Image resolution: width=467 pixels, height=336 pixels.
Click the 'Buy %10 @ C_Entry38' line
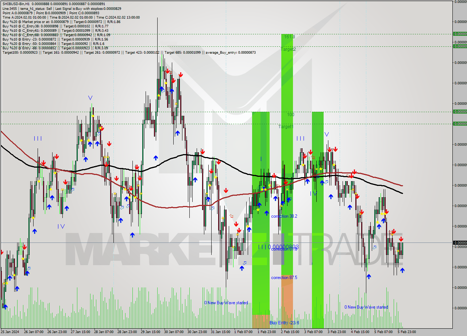point(55,26)
